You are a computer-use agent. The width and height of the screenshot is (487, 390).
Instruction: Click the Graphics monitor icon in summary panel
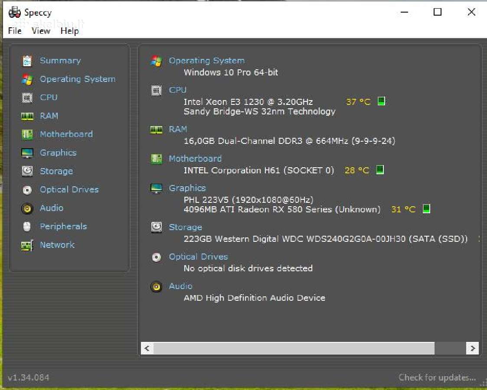click(156, 188)
